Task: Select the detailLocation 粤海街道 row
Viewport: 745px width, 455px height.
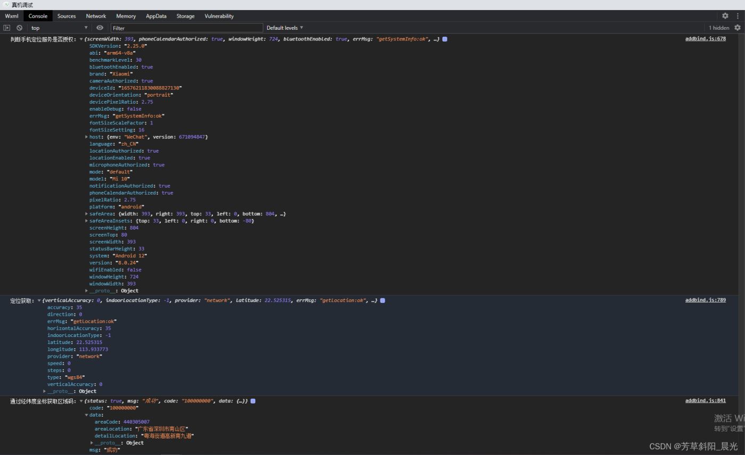Action: (x=144, y=436)
